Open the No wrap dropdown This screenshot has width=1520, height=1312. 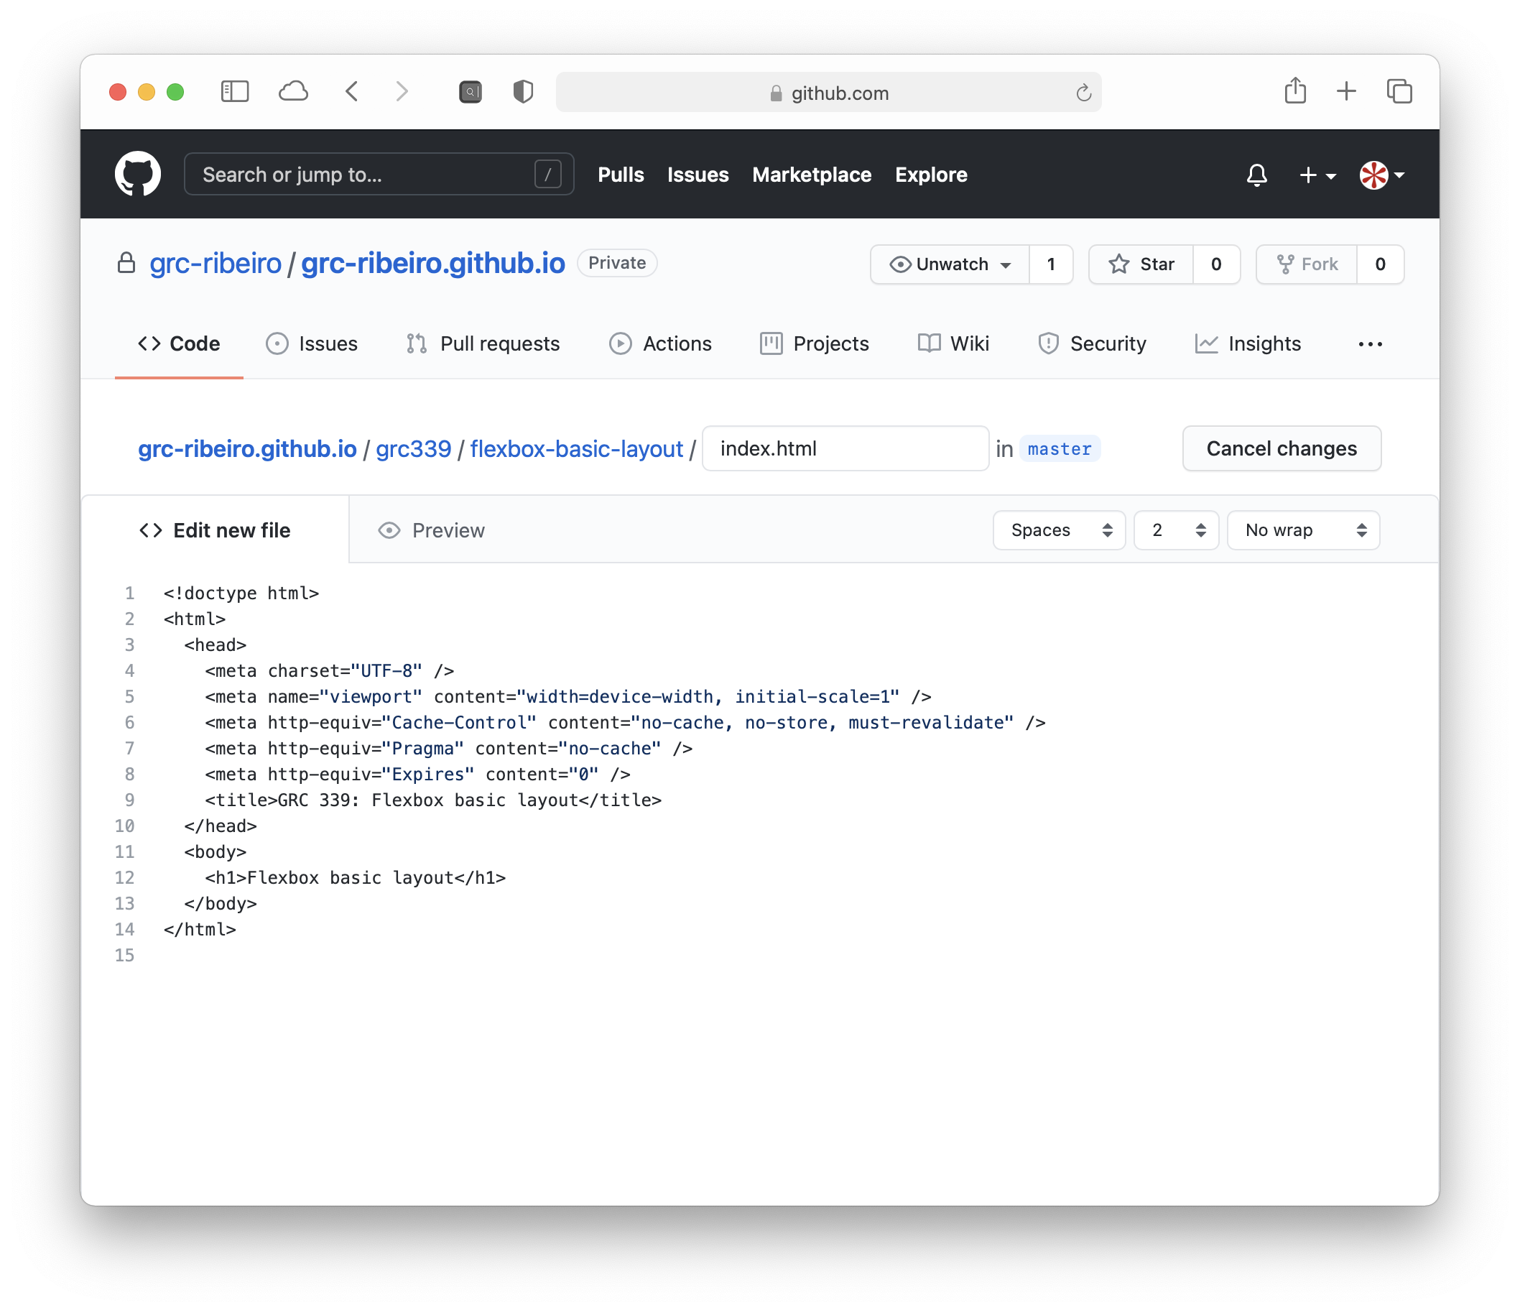pyautogui.click(x=1303, y=530)
